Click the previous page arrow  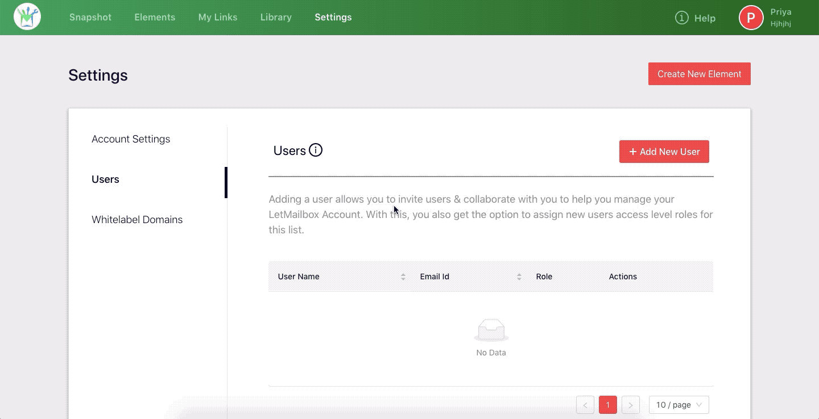(x=585, y=405)
